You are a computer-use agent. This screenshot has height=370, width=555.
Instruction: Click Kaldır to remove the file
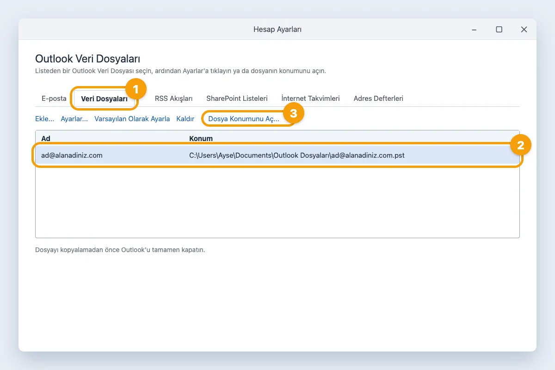(x=185, y=119)
